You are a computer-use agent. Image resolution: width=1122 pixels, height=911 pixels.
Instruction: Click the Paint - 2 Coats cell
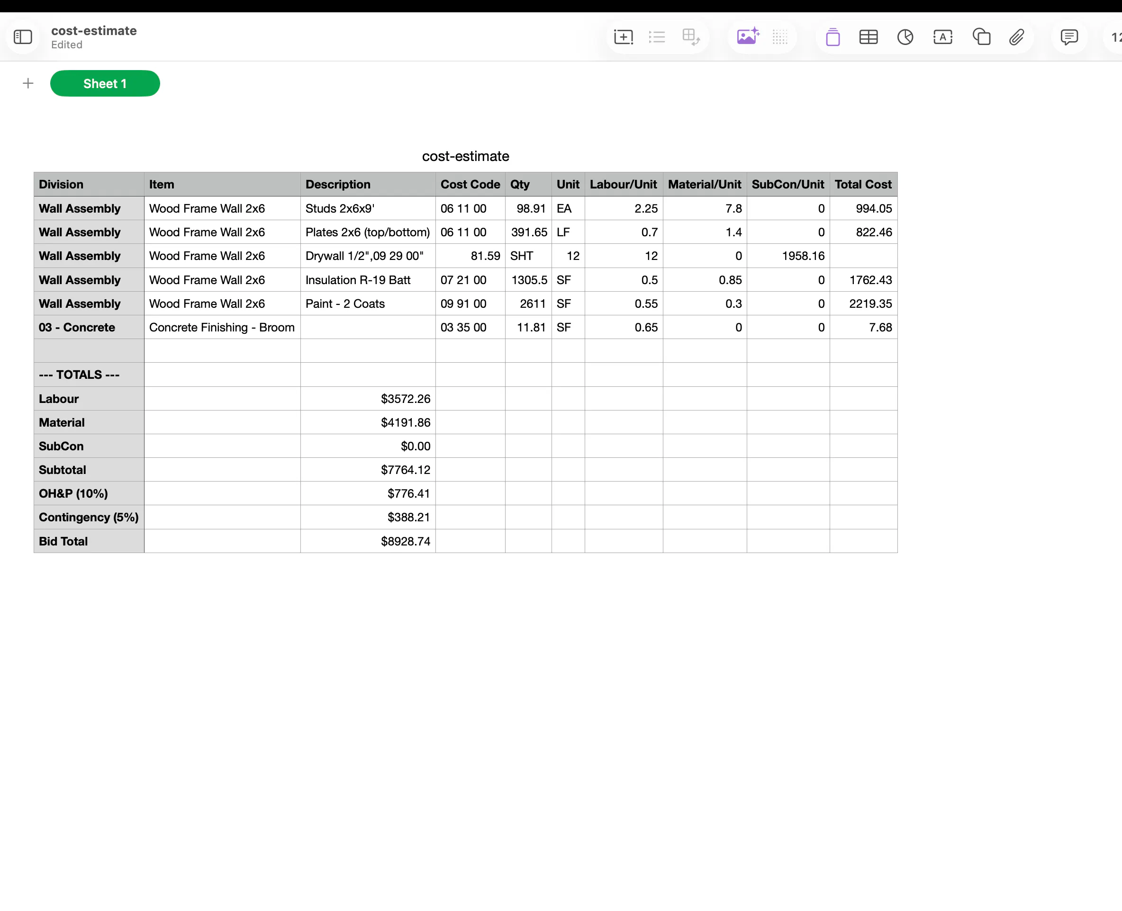(x=368, y=304)
